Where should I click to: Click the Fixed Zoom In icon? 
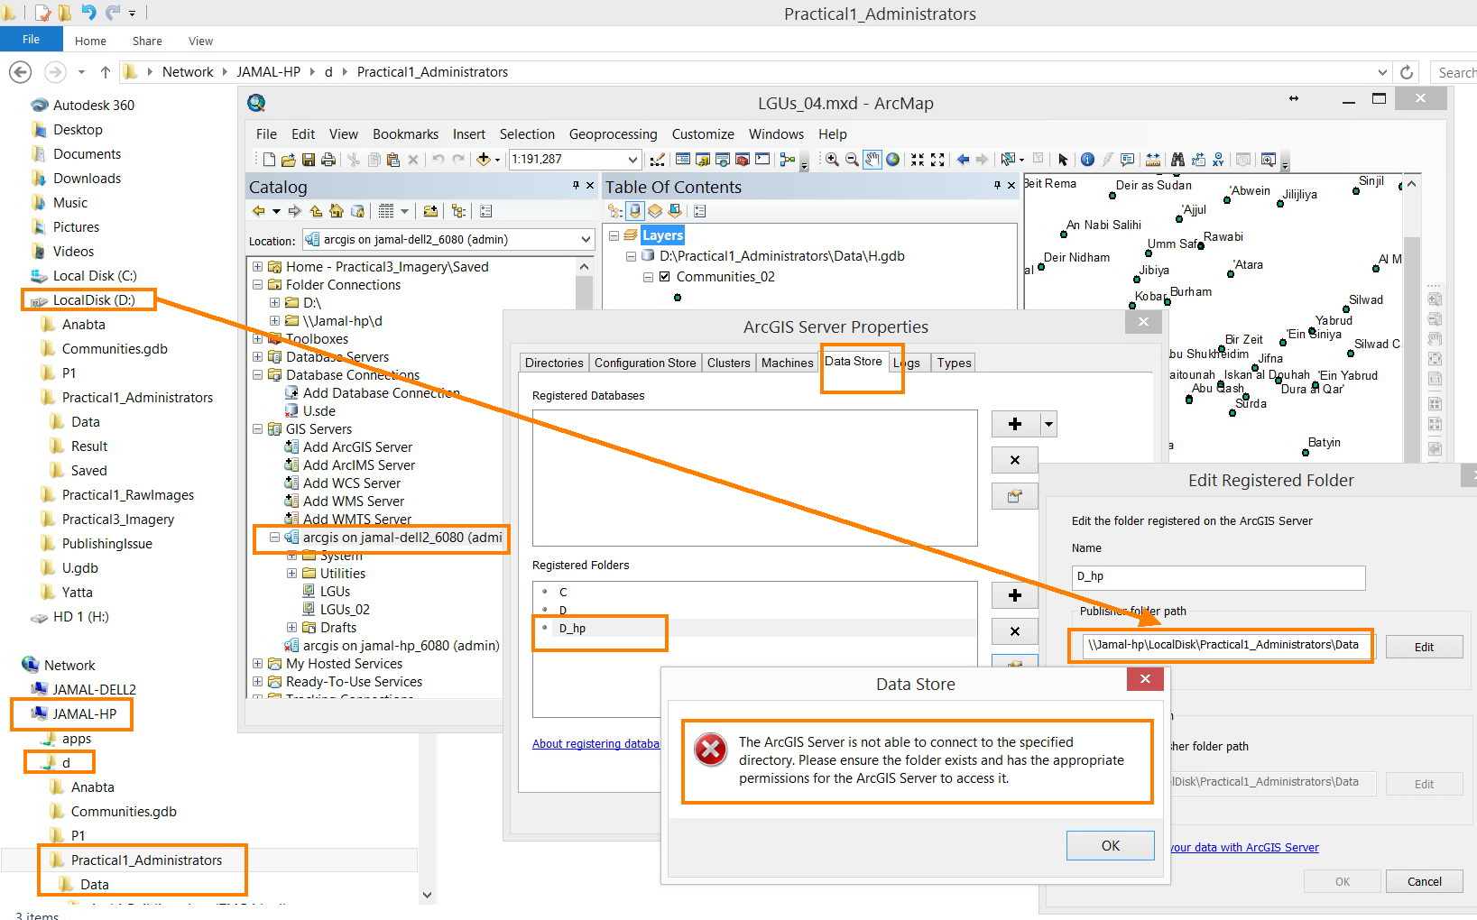[918, 160]
